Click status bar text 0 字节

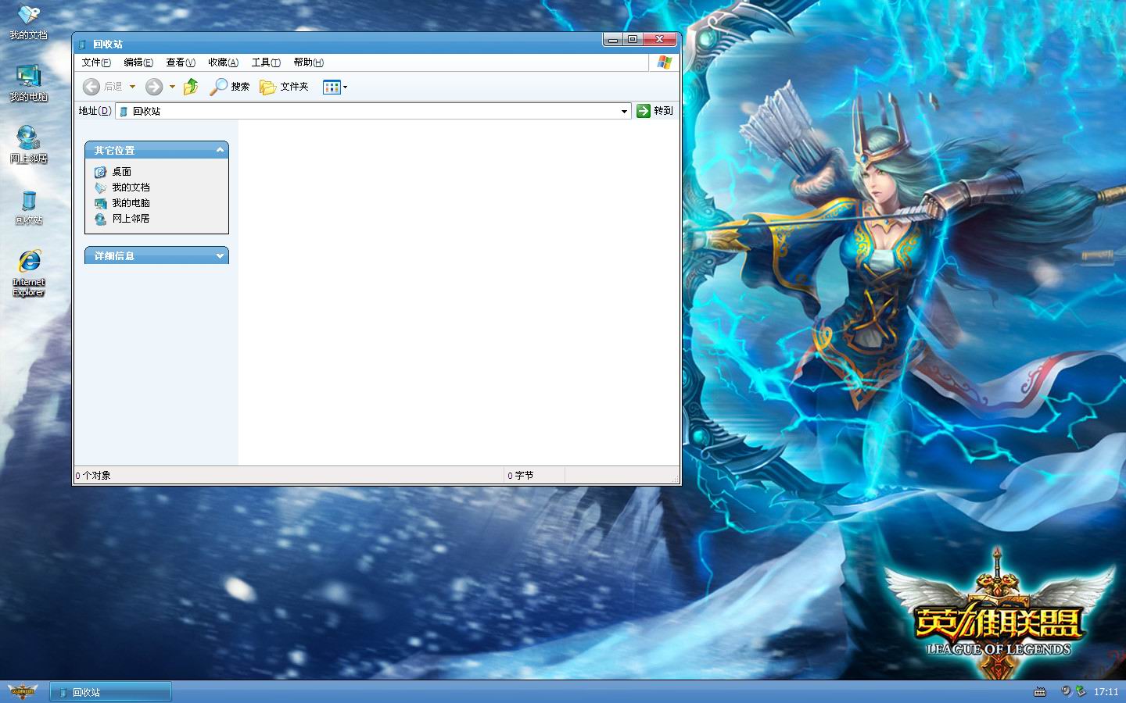click(521, 476)
